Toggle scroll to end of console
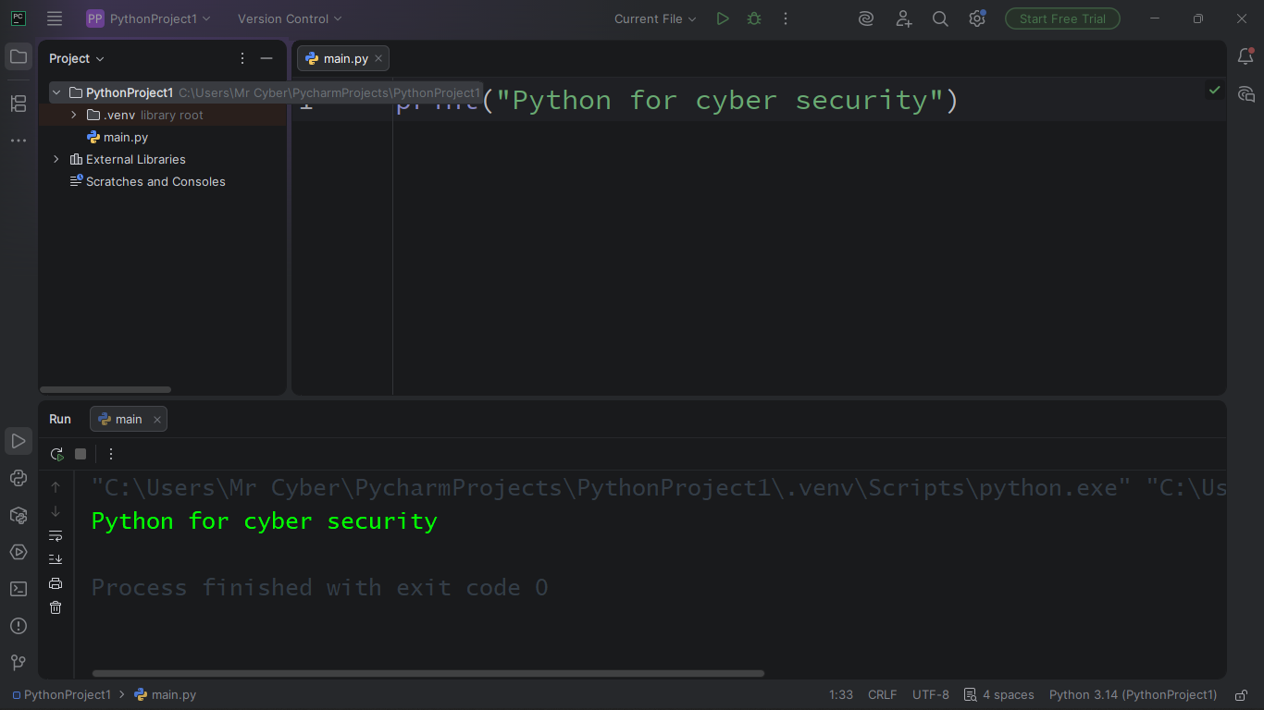The height and width of the screenshot is (710, 1264). (x=56, y=559)
